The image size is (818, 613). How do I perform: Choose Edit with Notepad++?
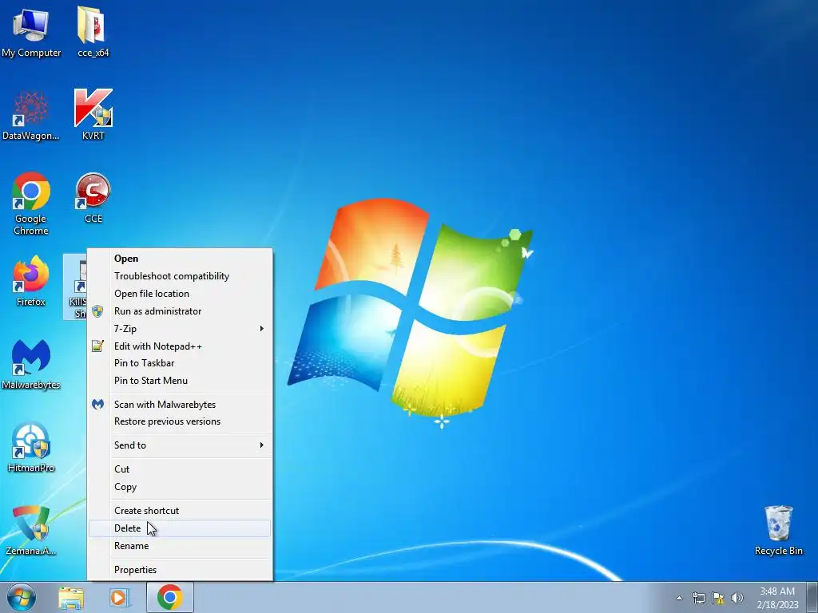pyautogui.click(x=180, y=346)
